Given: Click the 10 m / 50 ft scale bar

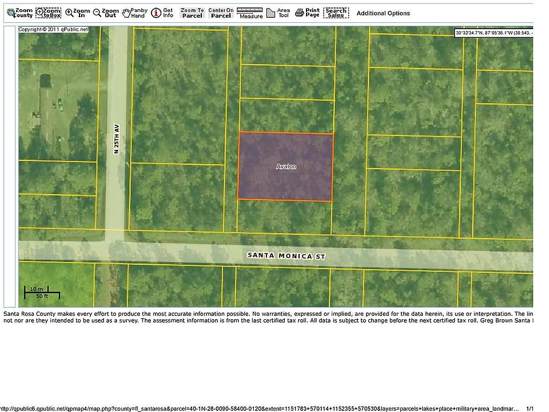Looking at the screenshot, I should (x=42, y=292).
